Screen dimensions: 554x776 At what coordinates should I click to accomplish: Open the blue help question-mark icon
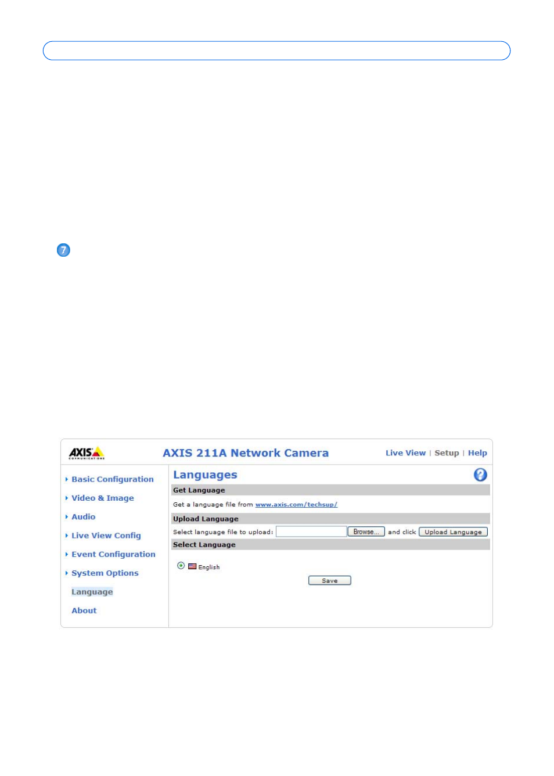tap(480, 475)
